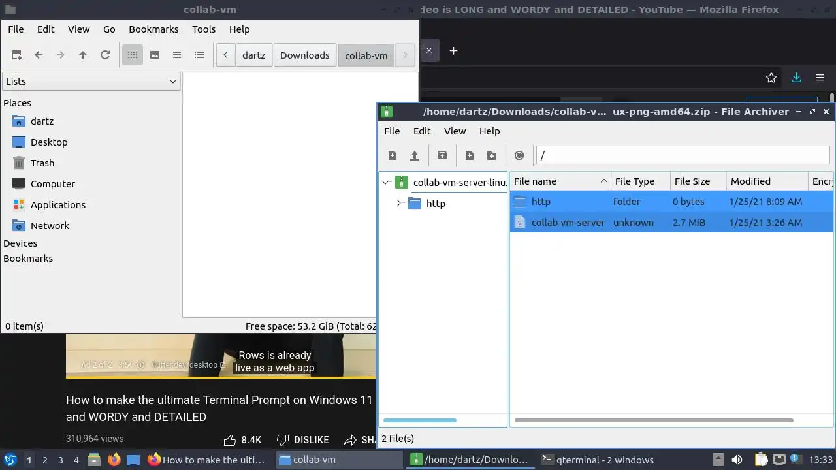The image size is (836, 470).
Task: Click archive tree horizontal scrollbar
Action: pos(420,420)
